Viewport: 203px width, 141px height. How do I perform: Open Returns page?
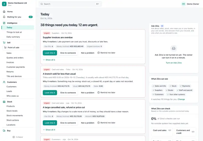pyautogui.click(x=10, y=72)
